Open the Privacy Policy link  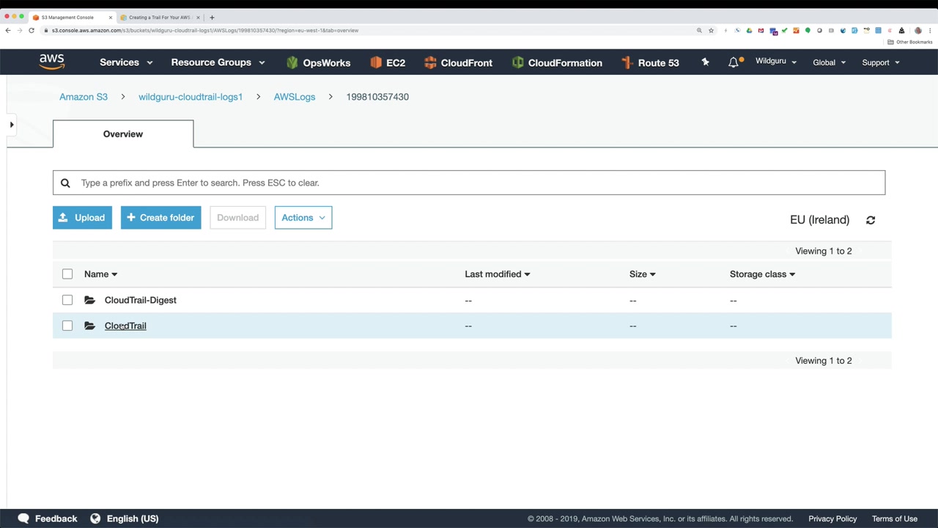coord(832,518)
